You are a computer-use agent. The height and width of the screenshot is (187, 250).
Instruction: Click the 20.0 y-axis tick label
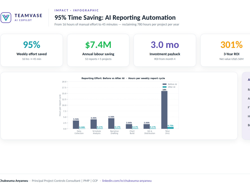64,82
